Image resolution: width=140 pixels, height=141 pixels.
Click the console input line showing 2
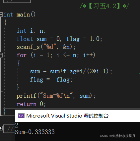click(x=17, y=125)
